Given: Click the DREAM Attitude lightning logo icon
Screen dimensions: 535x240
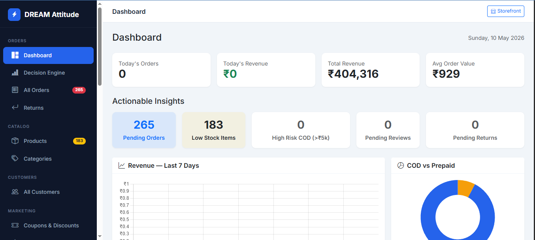Looking at the screenshot, I should pyautogui.click(x=14, y=15).
